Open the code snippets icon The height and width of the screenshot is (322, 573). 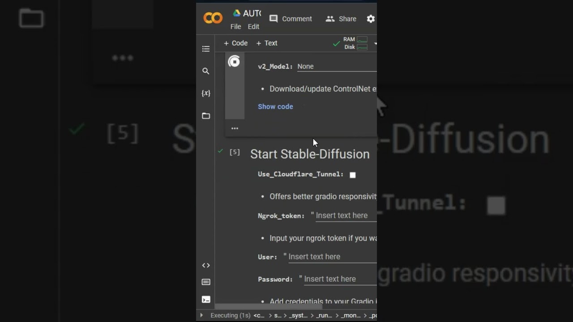coord(206,265)
